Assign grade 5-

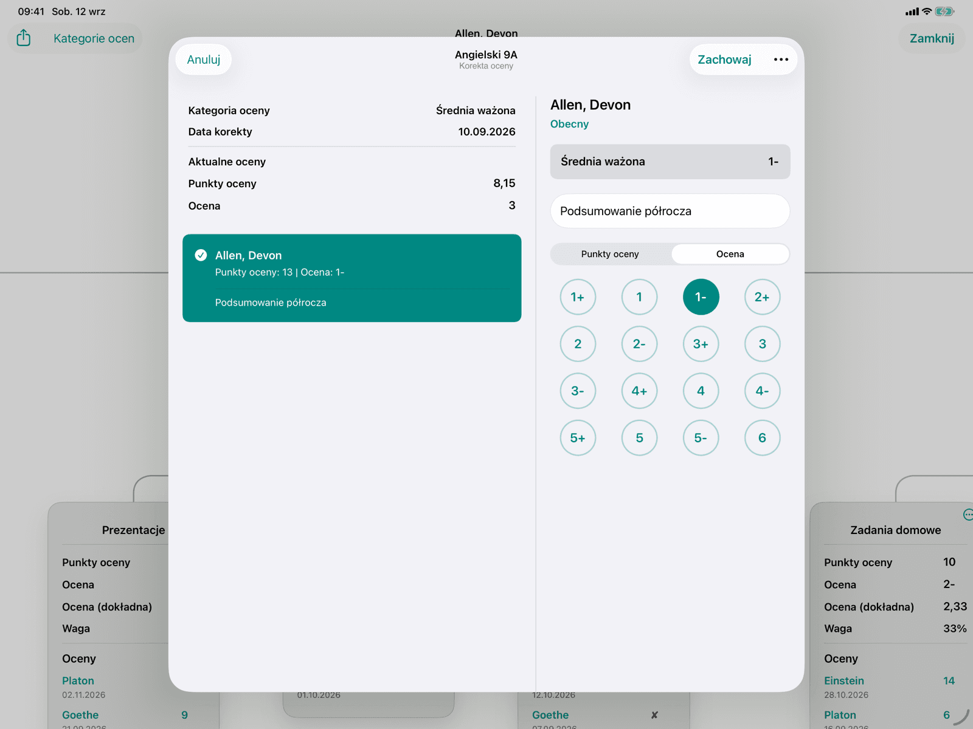point(701,438)
